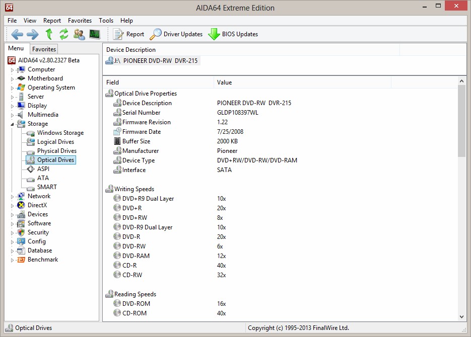Open the Favorites menu
Image resolution: width=471 pixels, height=337 pixels.
coord(80,21)
